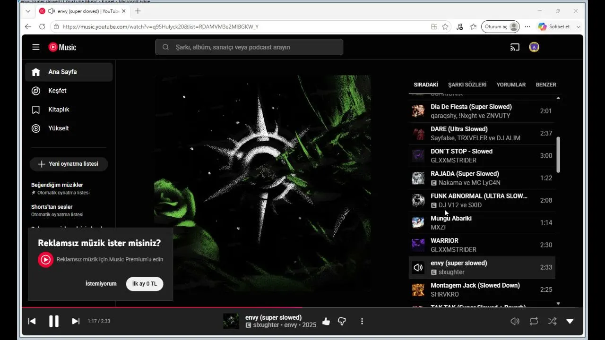Mute tab via the tab speaker icon
The height and width of the screenshot is (340, 605).
[x=51, y=11]
